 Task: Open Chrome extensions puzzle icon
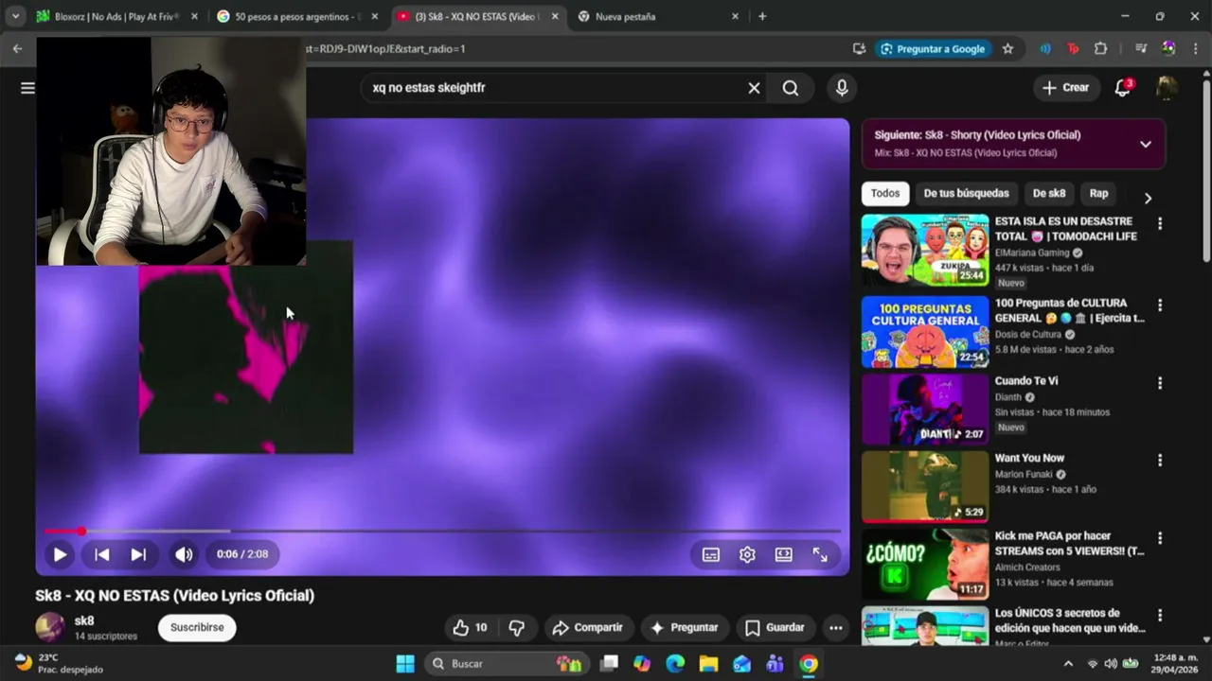1100,49
